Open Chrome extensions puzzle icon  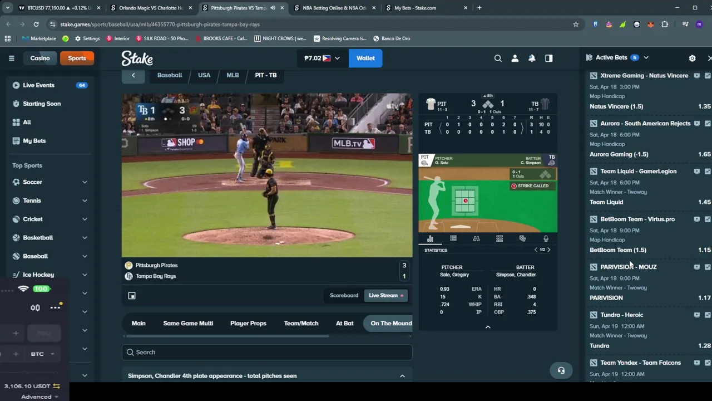665,25
